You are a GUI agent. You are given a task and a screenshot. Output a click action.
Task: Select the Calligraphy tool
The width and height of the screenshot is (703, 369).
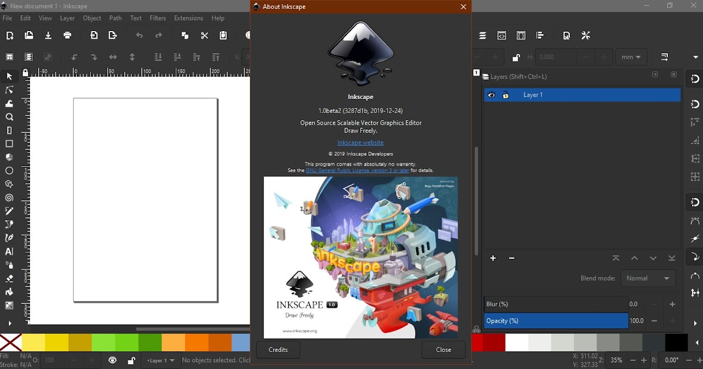tap(9, 238)
